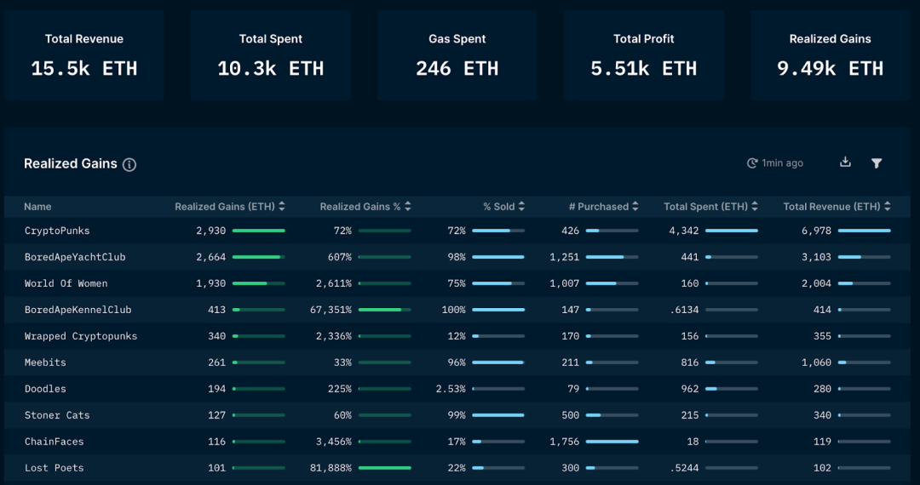Click ChainFaces purchased count 1,756
920x485 pixels.
point(565,442)
